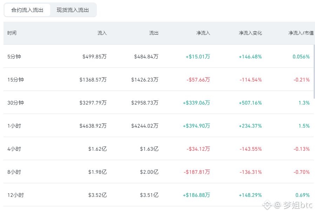Click the $2.00亿 outflow value
This screenshot has height=214, width=315.
[149, 172]
